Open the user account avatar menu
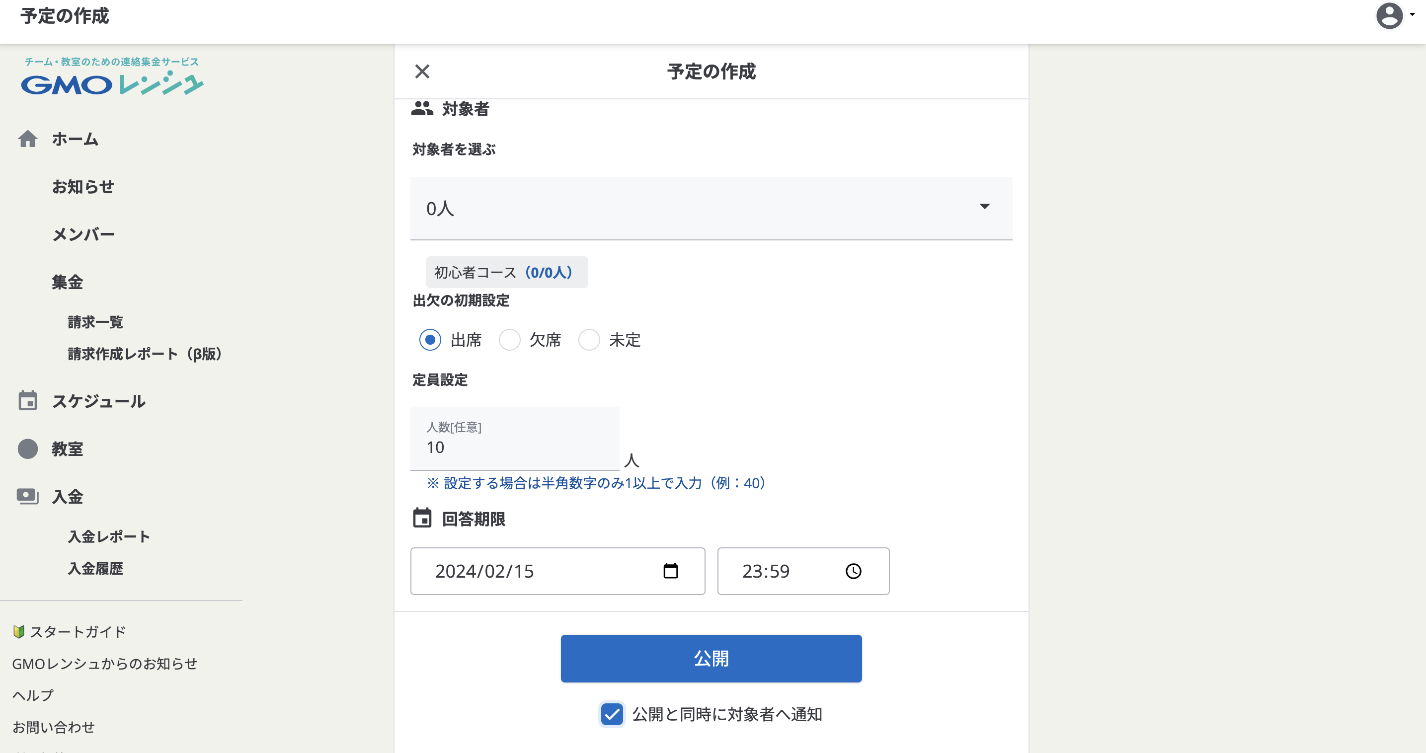 (x=1390, y=15)
